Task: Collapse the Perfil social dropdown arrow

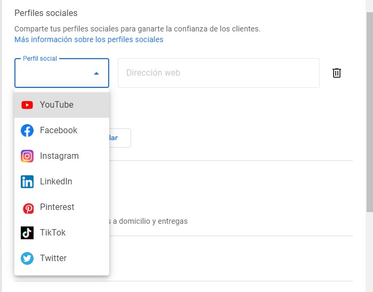Action: point(96,73)
